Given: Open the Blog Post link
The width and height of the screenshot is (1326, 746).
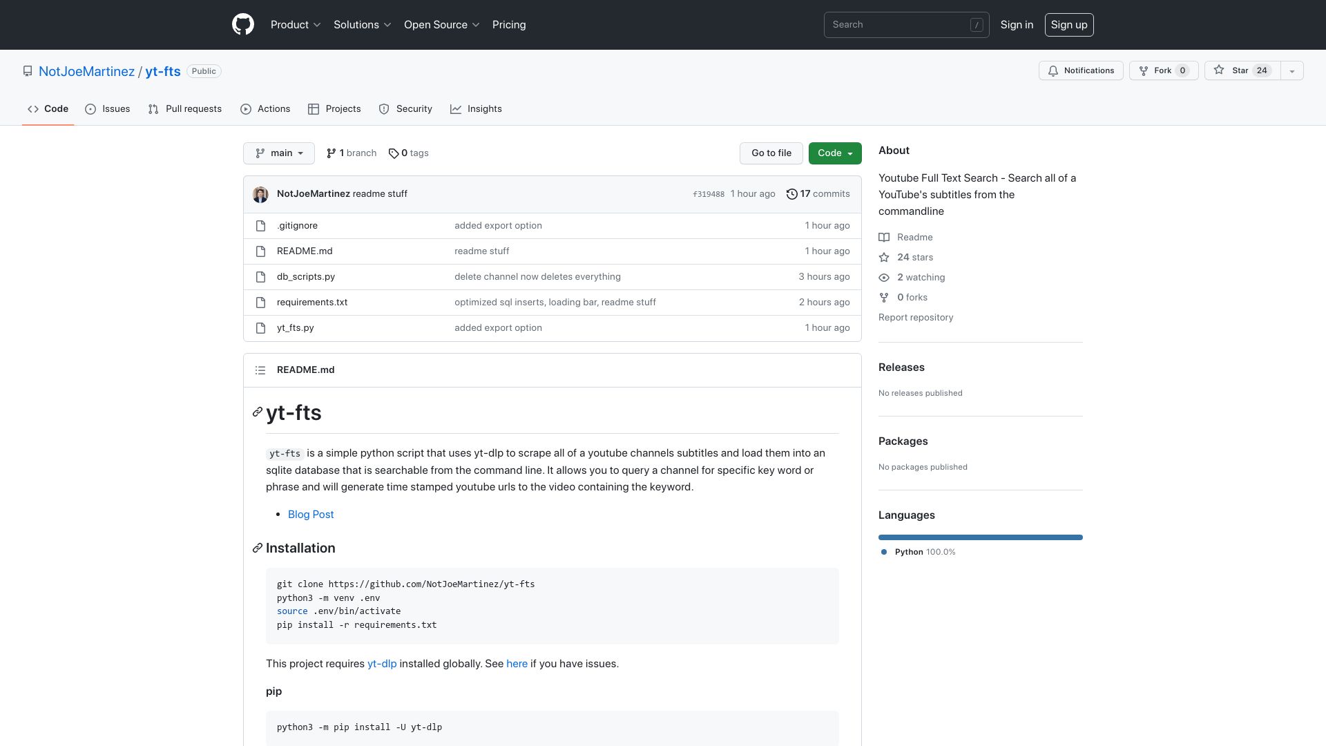Looking at the screenshot, I should point(311,515).
